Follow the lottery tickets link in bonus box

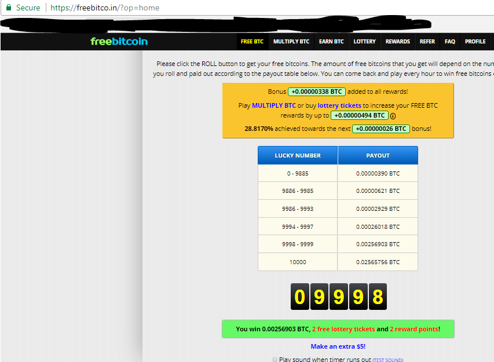[x=339, y=105]
